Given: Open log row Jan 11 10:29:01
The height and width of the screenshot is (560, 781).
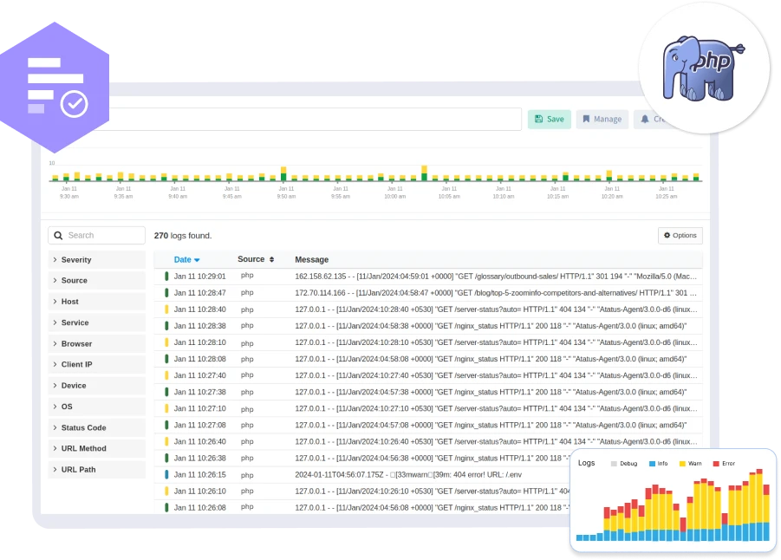Looking at the screenshot, I should point(428,276).
